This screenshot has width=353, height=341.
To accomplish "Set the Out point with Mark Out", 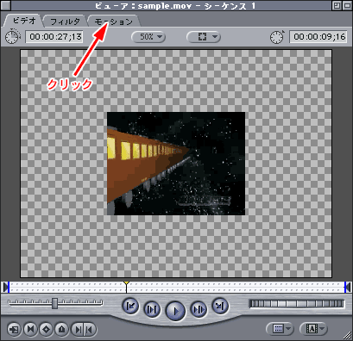I will (x=90, y=329).
